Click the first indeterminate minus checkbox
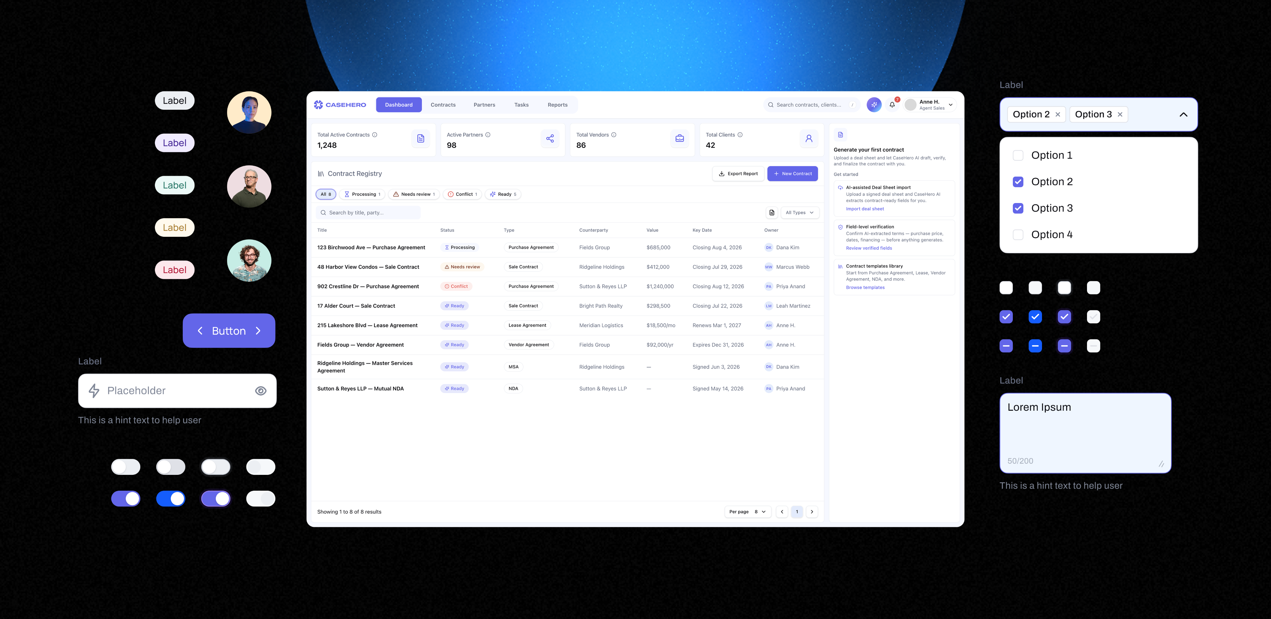Viewport: 1271px width, 619px height. [1006, 346]
